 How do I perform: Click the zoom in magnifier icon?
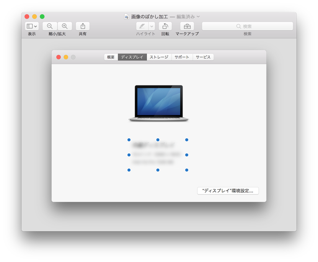click(65, 26)
